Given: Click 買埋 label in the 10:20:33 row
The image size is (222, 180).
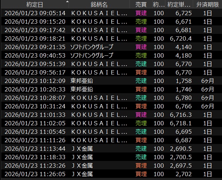Looking at the screenshot, I should pos(141,89).
